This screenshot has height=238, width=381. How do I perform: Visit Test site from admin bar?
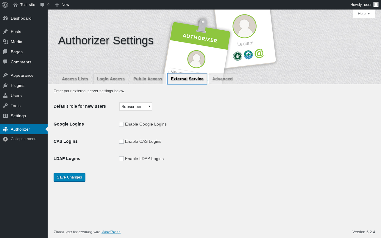(x=28, y=5)
